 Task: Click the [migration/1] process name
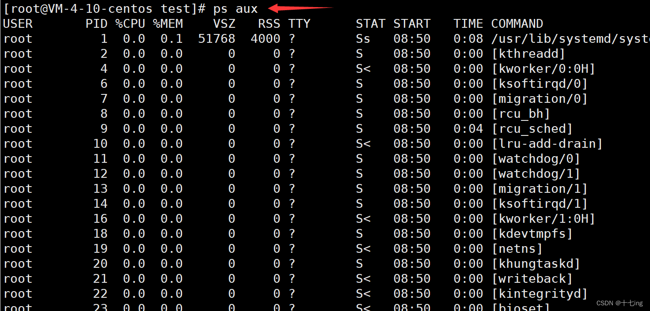pyautogui.click(x=540, y=189)
